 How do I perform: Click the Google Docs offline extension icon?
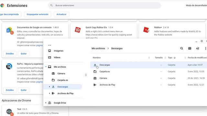click(10, 31)
